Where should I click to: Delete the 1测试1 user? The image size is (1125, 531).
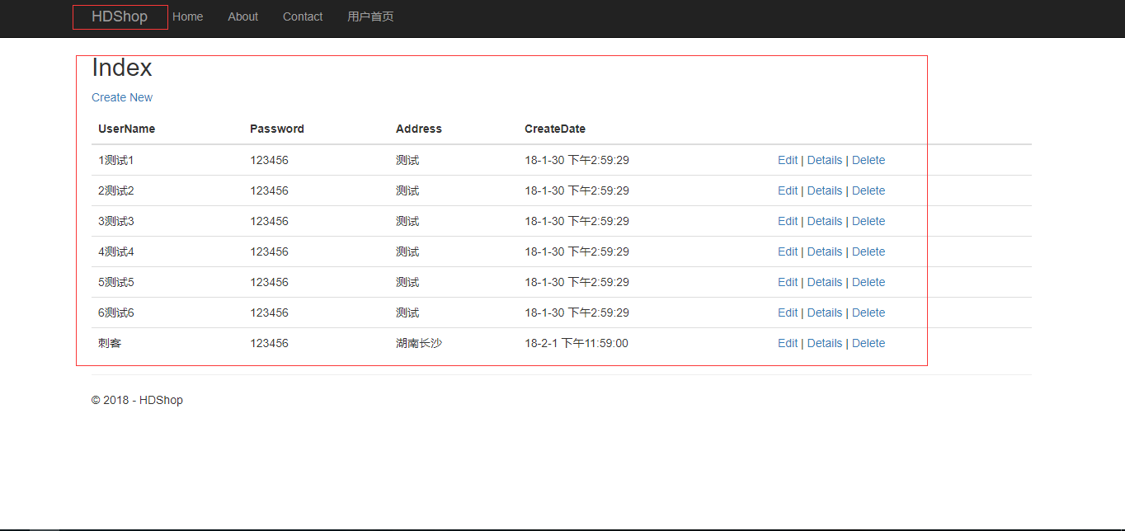[868, 160]
